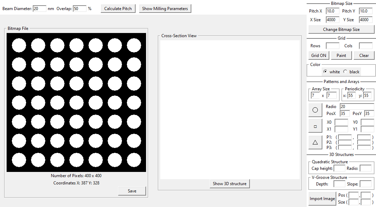
Task: Apply Change Bitmap Size
Action: [341, 29]
